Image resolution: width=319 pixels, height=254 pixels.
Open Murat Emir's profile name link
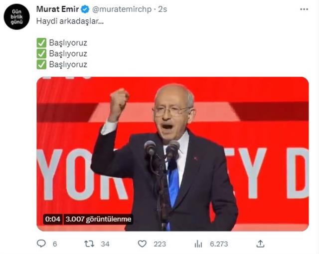point(58,9)
